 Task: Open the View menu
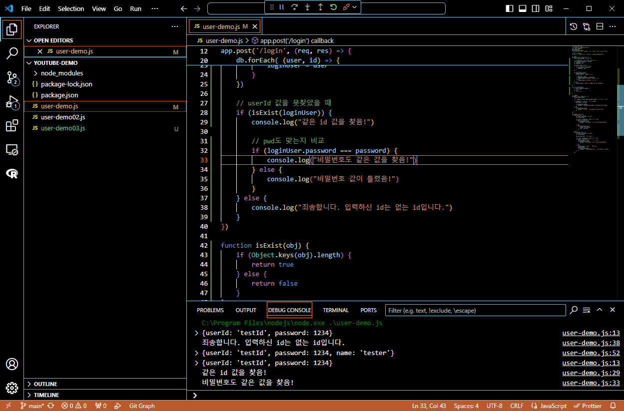pyautogui.click(x=99, y=8)
